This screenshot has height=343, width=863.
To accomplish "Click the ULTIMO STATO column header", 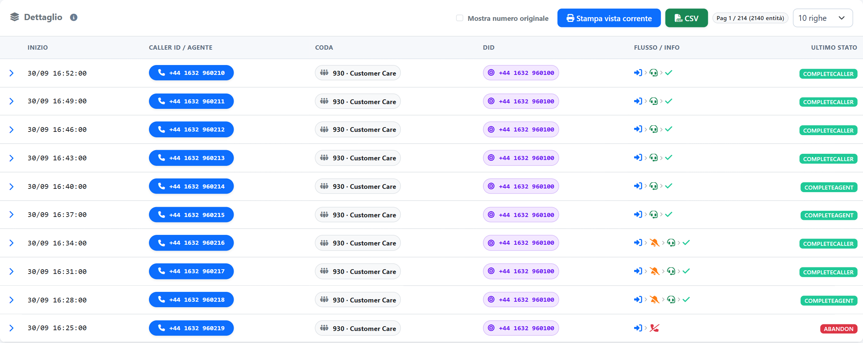I will 834,47.
